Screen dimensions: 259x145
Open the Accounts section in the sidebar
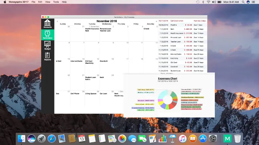pos(47,24)
